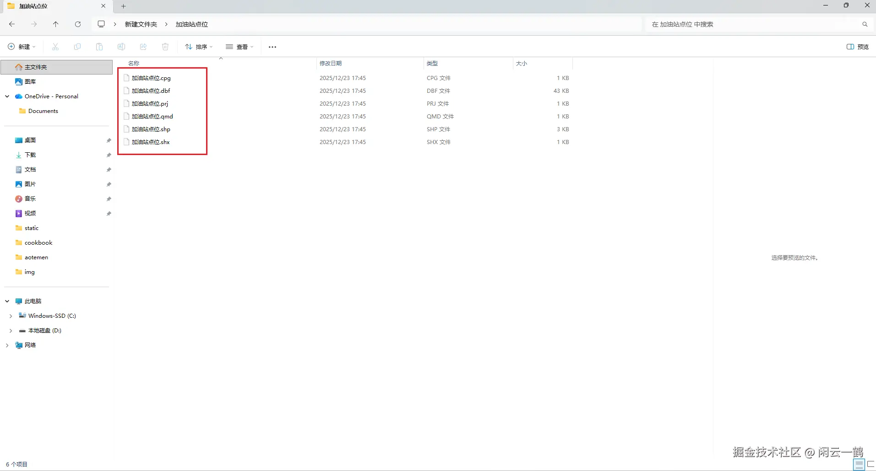Viewport: 876px width, 471px height.
Task: Collapse the 此电脑 tree node
Action: point(7,301)
